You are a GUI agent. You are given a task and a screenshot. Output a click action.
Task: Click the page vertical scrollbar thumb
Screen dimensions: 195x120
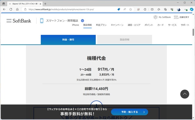pyautogui.click(x=193, y=32)
